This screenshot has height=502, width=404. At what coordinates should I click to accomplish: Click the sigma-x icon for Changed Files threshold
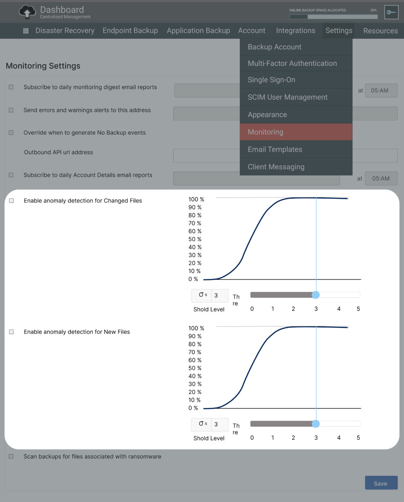coord(201,295)
